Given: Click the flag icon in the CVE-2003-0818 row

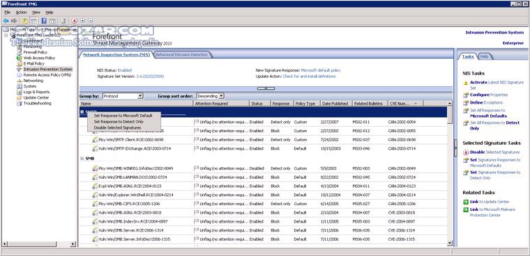Looking at the screenshot, I should click(197, 212).
